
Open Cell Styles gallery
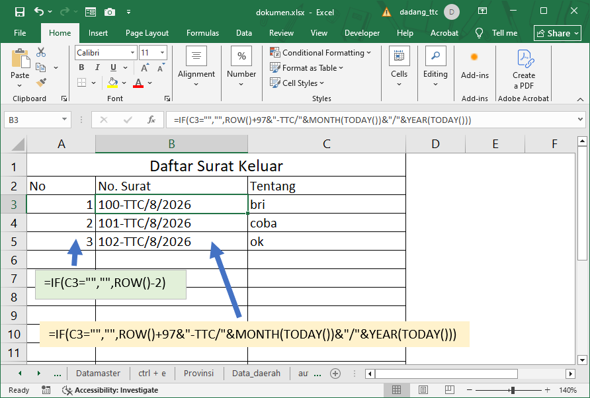297,83
